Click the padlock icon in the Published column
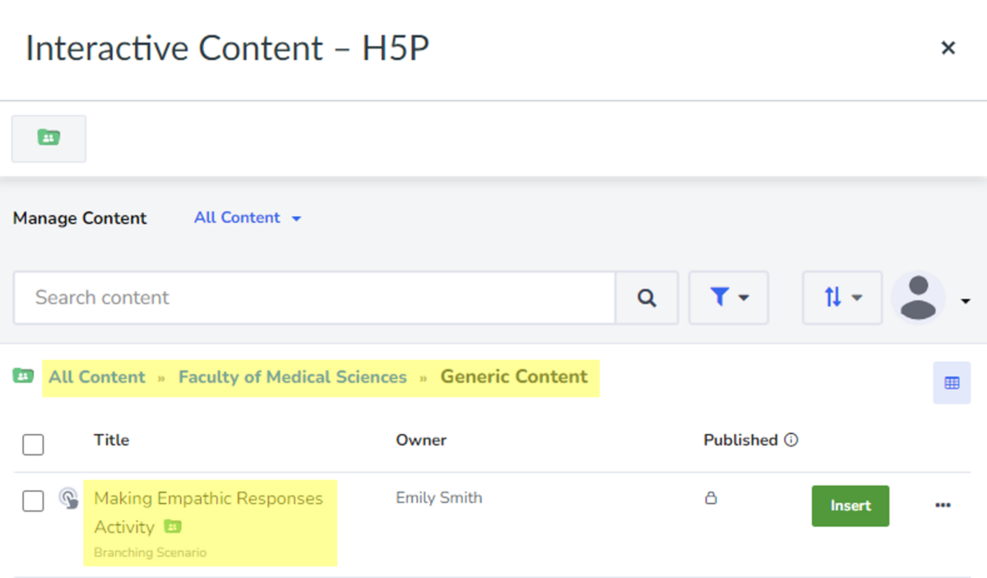The height and width of the screenshot is (578, 987). [x=711, y=497]
